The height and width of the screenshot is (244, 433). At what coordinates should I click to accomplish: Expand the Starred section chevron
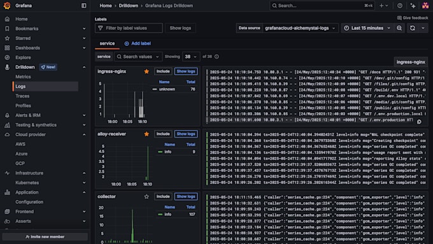coord(84,38)
